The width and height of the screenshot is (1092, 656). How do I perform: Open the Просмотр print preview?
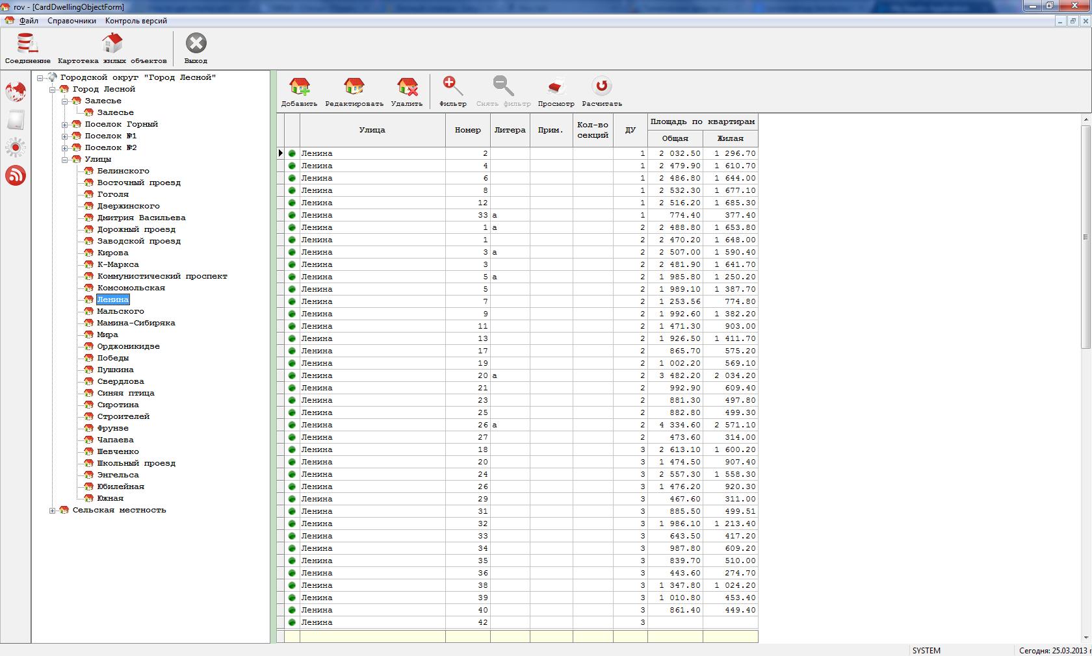(556, 92)
